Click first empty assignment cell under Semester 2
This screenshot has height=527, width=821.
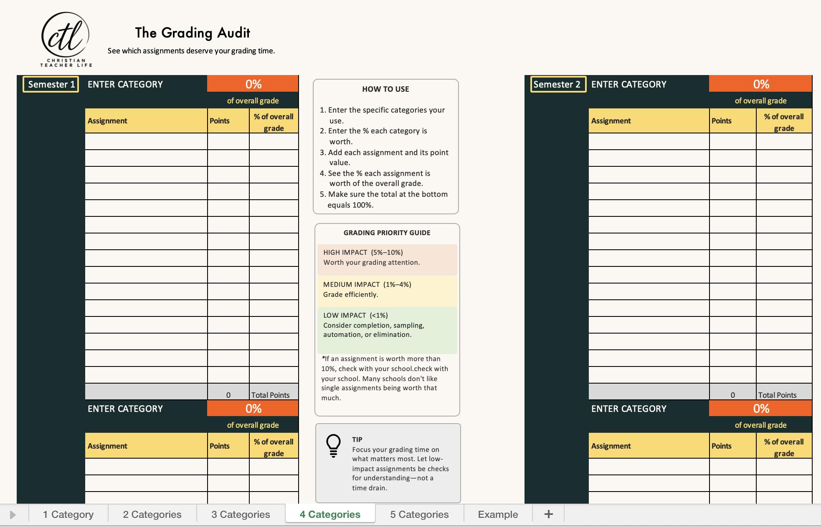coord(649,142)
